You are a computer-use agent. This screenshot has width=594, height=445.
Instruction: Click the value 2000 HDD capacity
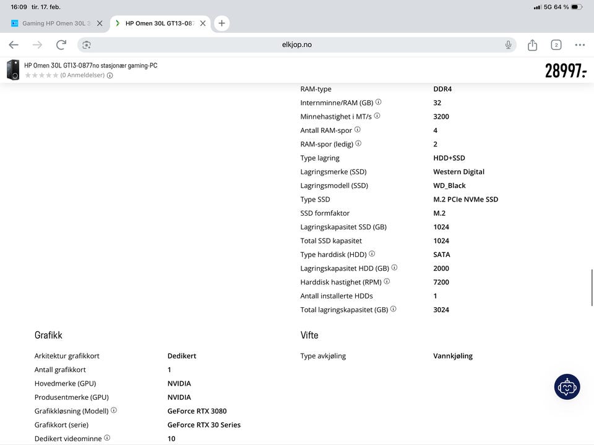point(441,268)
